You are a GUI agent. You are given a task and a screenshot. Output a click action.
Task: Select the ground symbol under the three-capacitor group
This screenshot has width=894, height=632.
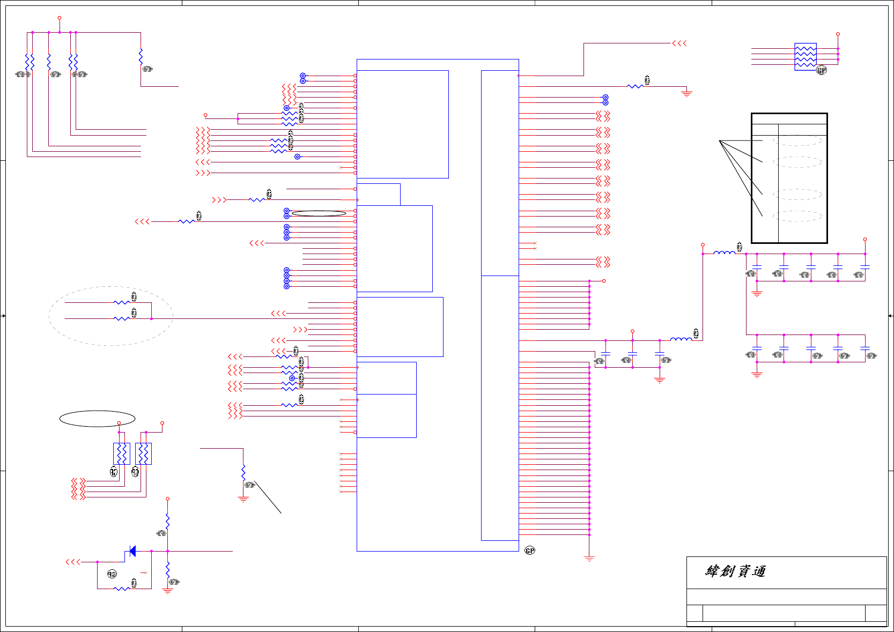point(660,380)
